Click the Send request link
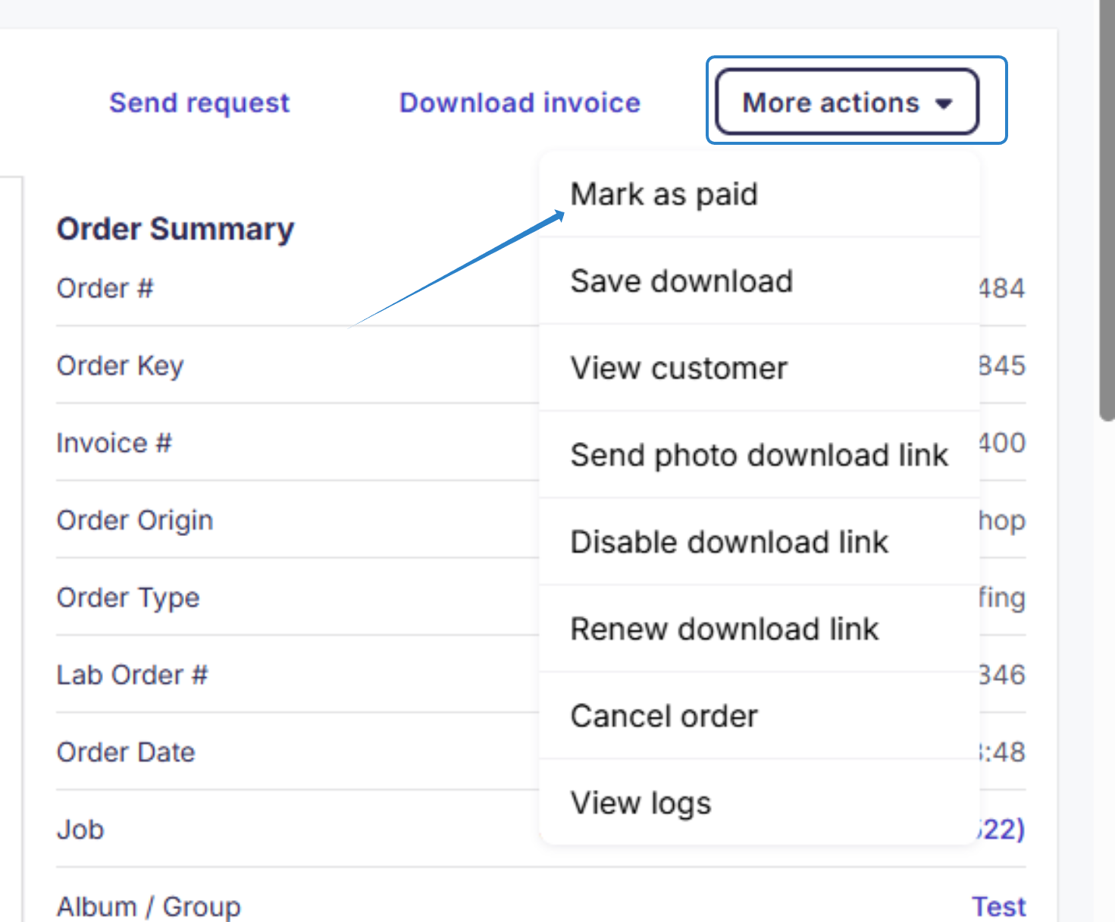The width and height of the screenshot is (1115, 922). (199, 102)
